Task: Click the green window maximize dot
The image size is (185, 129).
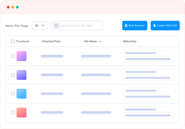Action: coord(17,7)
